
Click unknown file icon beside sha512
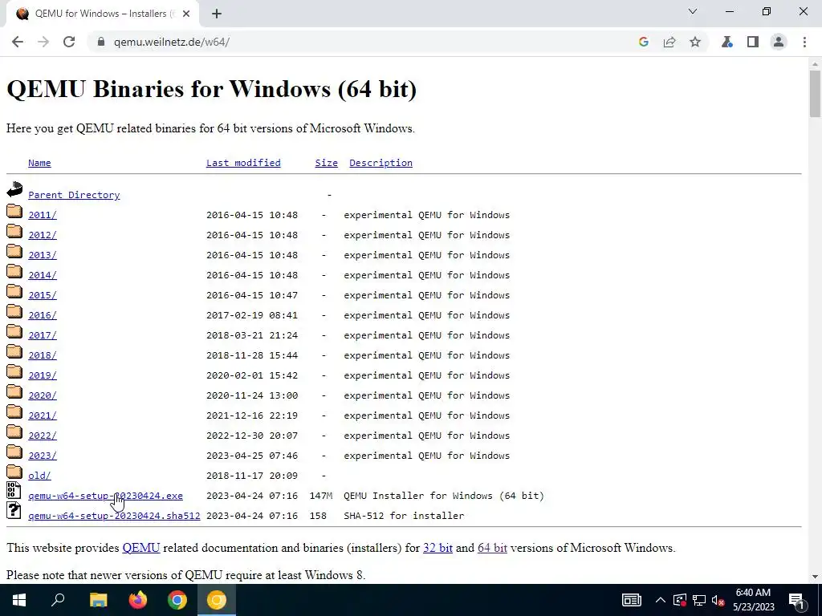point(14,511)
